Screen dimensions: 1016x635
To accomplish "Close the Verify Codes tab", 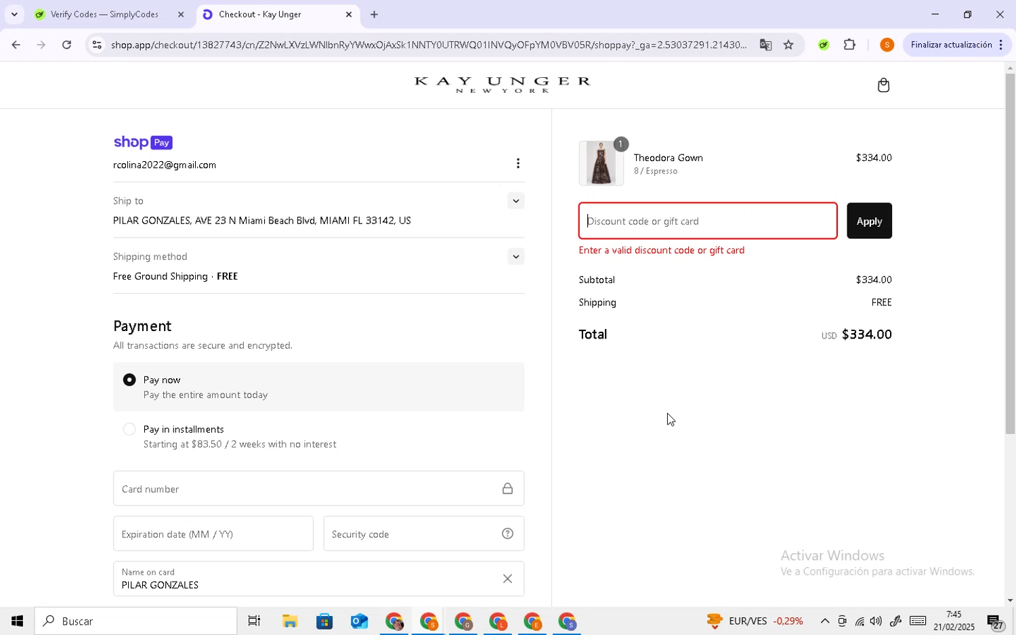I will 181,14.
